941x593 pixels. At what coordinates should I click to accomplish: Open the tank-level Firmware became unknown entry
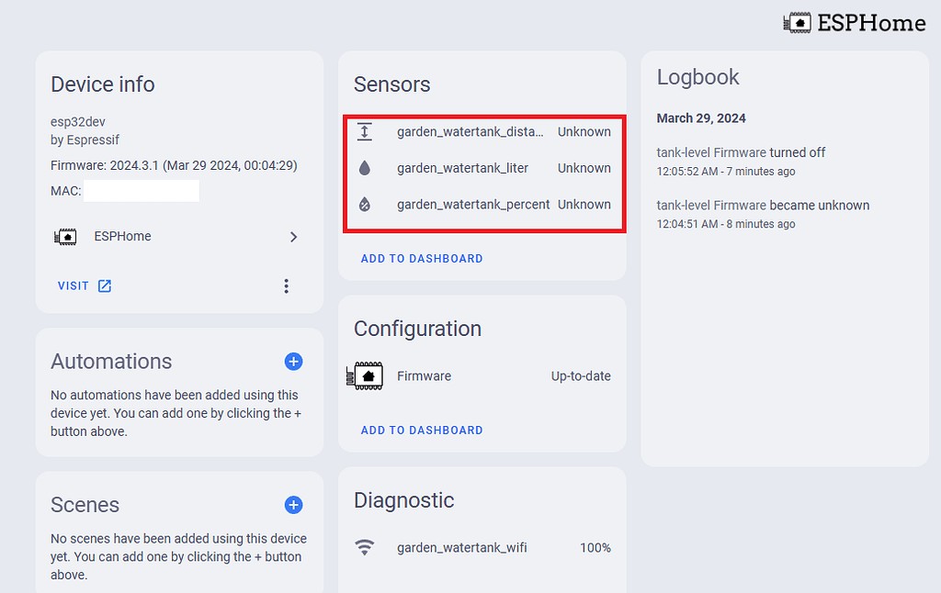[763, 205]
